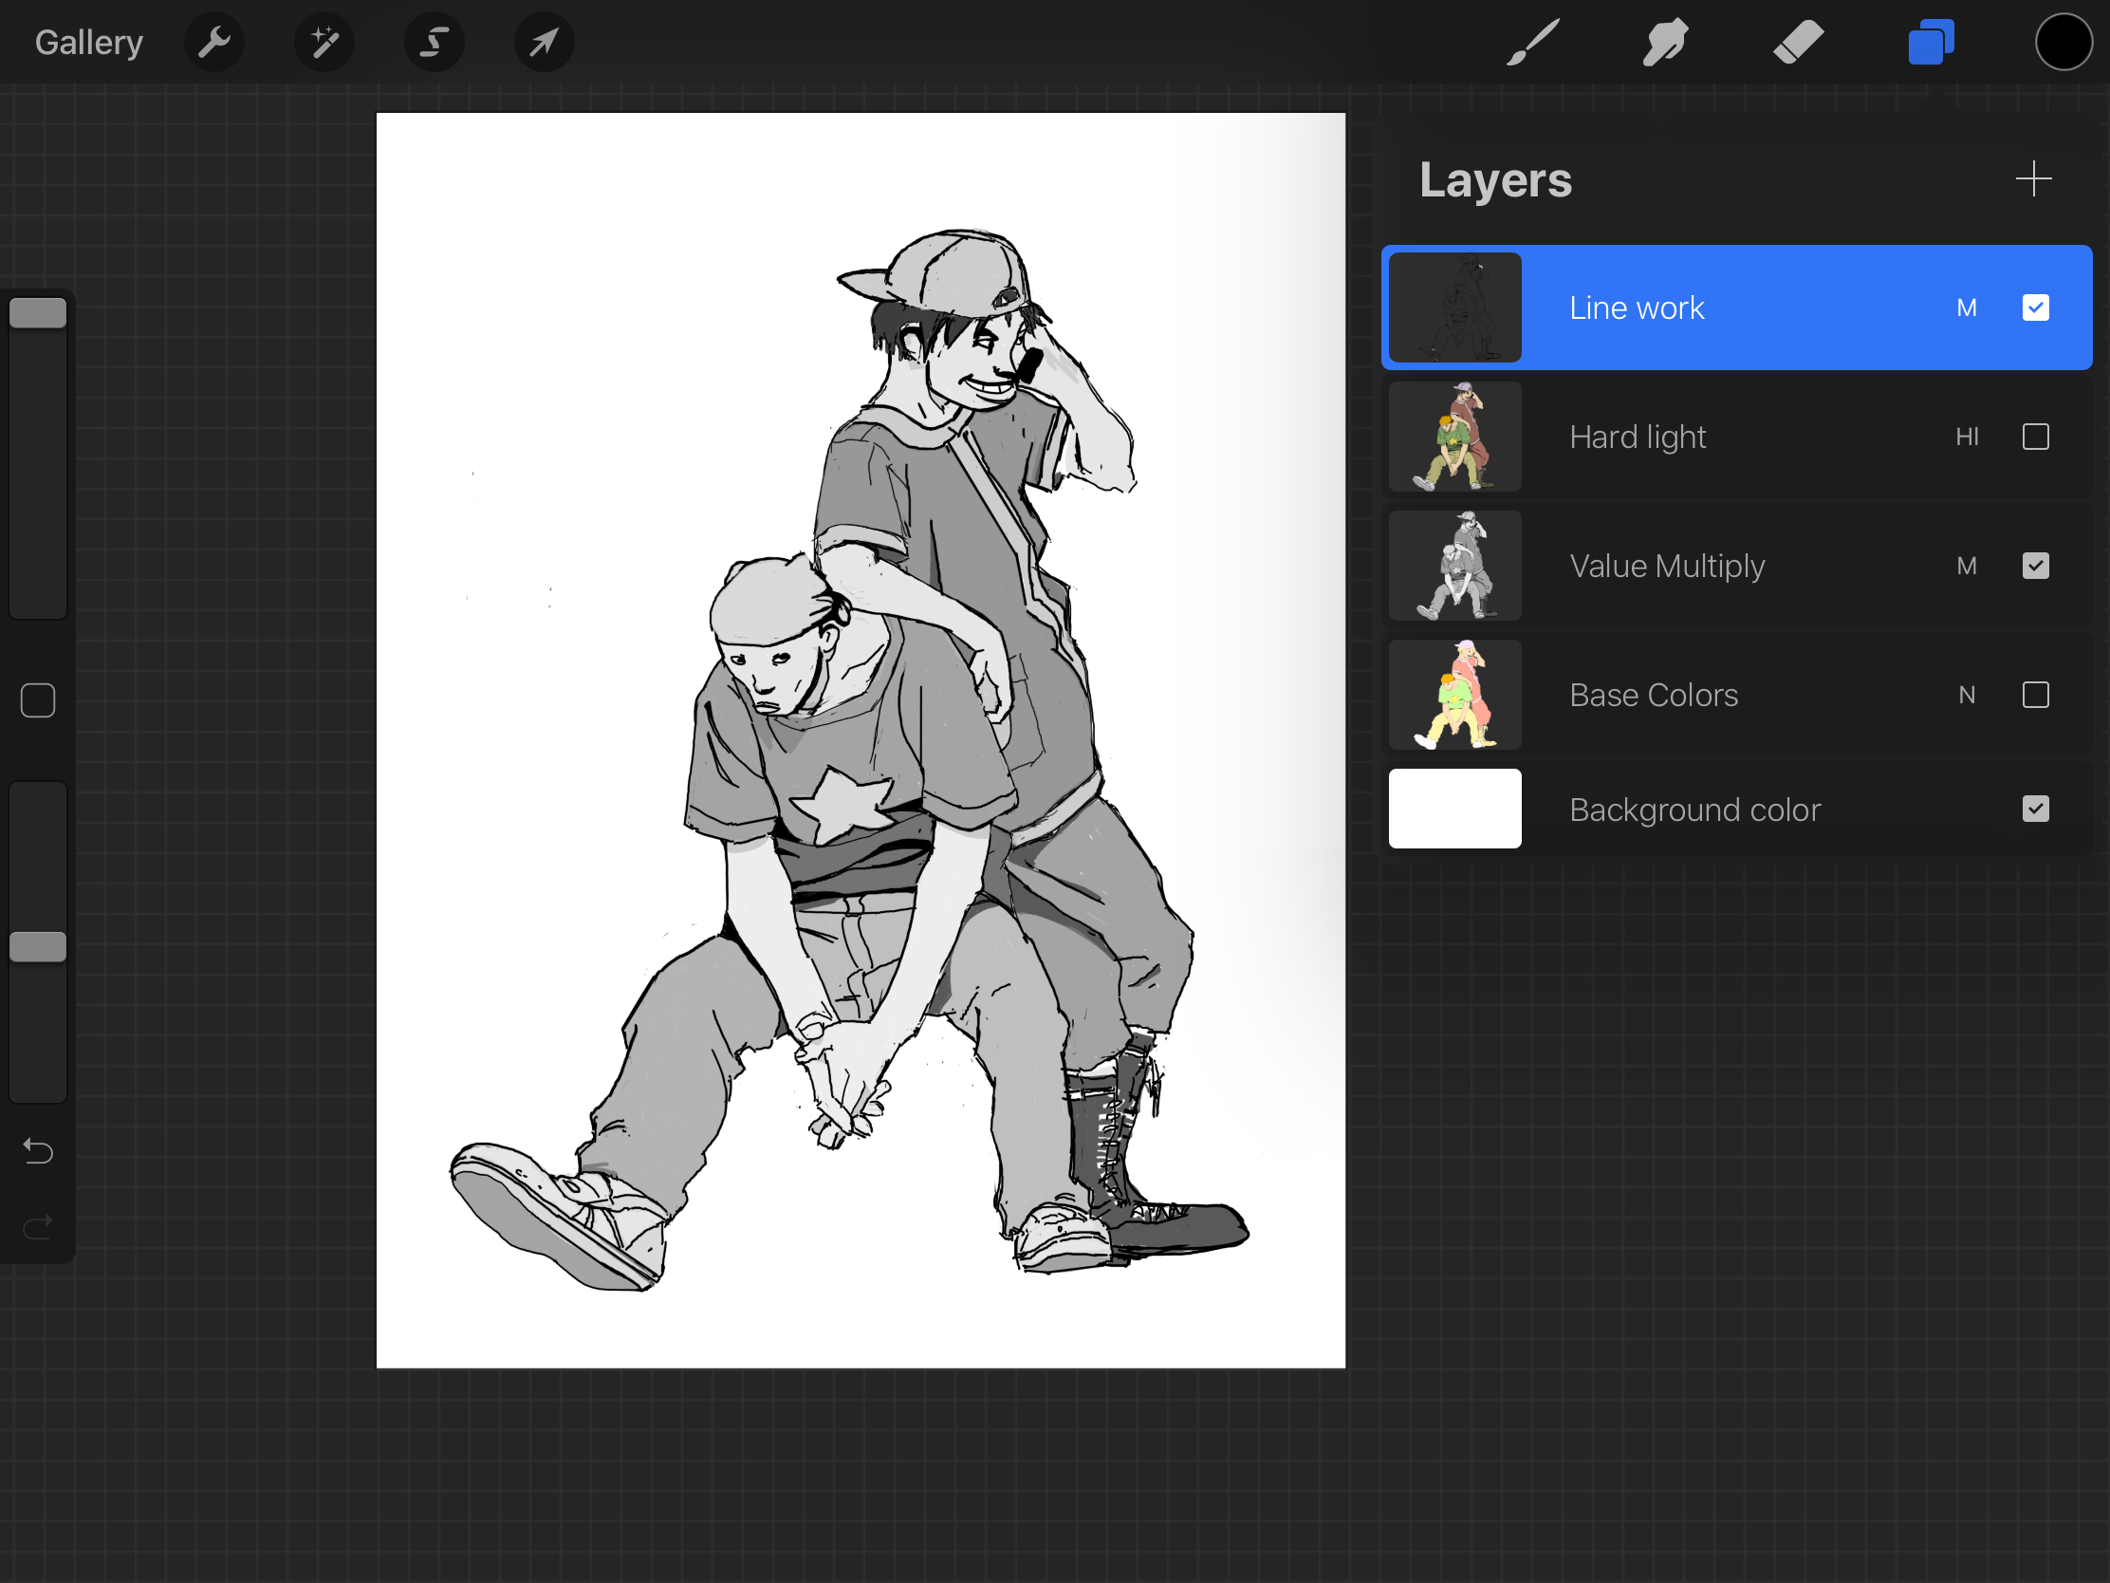The width and height of the screenshot is (2110, 1583).
Task: Open the active black color swatch
Action: click(2064, 42)
